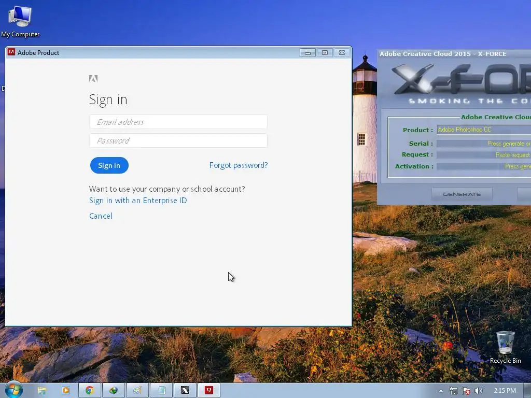
Task: Open Windows Explorer from the taskbar
Action: (x=42, y=391)
